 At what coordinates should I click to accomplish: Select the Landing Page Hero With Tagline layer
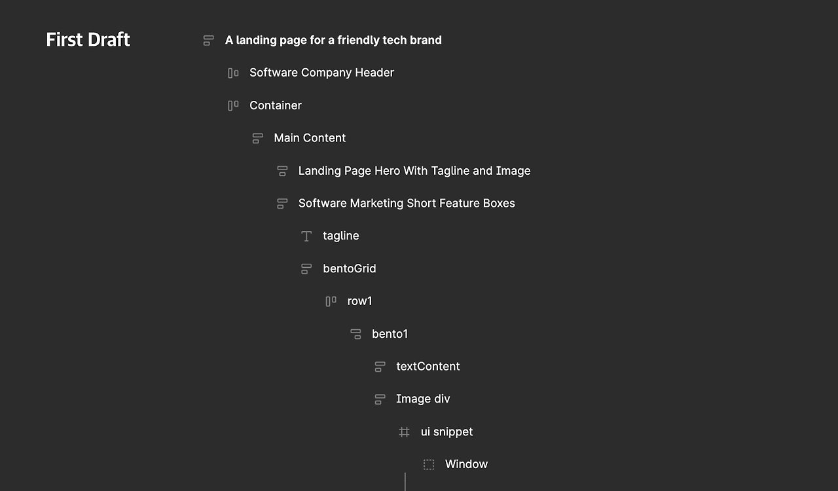[414, 171]
